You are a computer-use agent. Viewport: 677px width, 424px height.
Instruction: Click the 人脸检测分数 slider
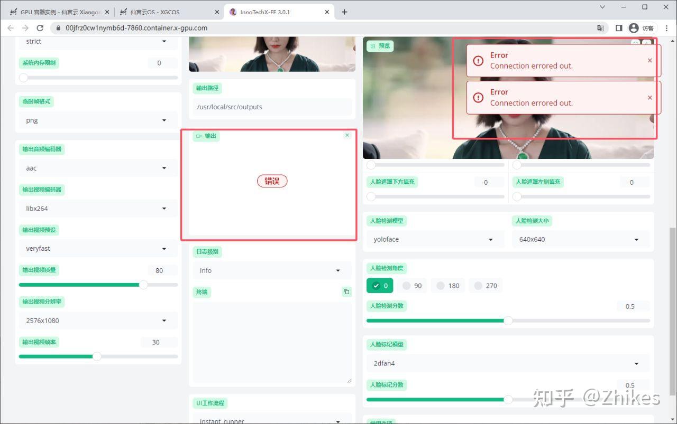click(x=508, y=321)
